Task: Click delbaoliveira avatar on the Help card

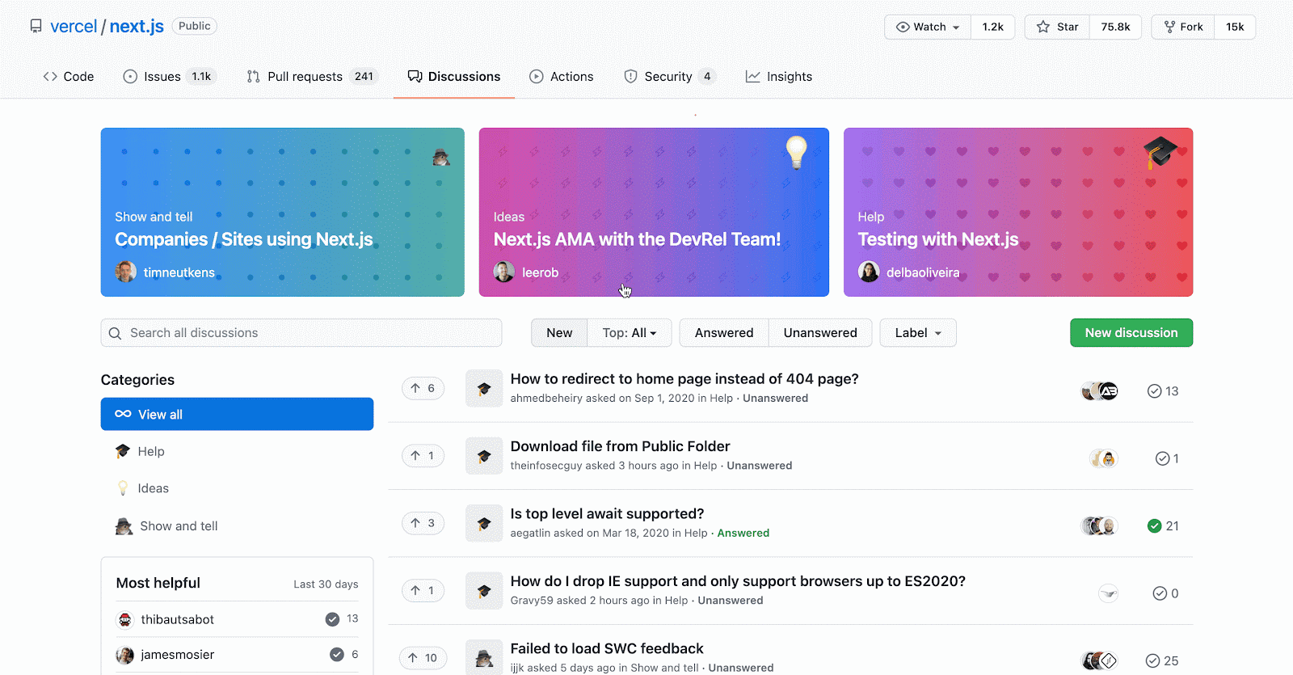Action: click(x=869, y=272)
